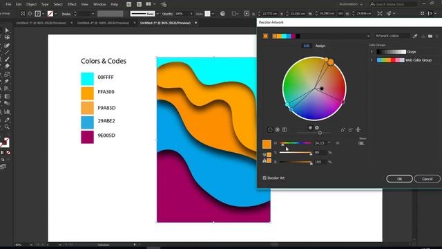Click the None color icon in the toolbar
Screen dimensions: 442x249
(x=8, y=152)
